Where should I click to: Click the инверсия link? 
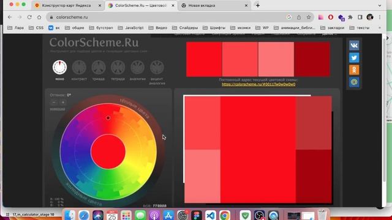(58, 109)
